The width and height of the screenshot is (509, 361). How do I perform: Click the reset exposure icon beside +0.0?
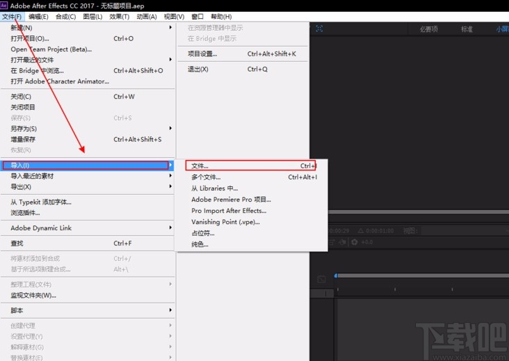click(x=355, y=242)
